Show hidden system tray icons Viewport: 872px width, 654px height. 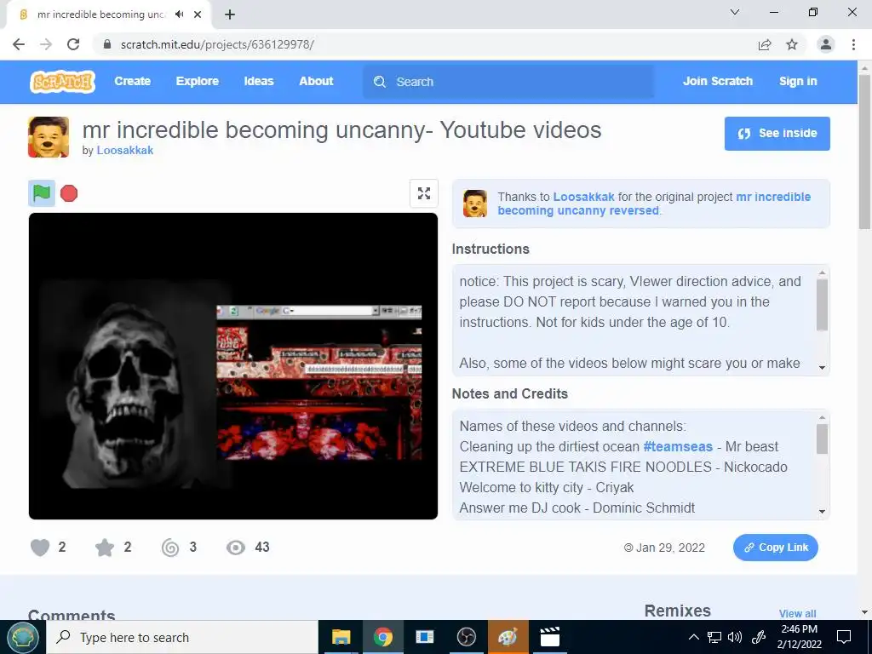(693, 637)
